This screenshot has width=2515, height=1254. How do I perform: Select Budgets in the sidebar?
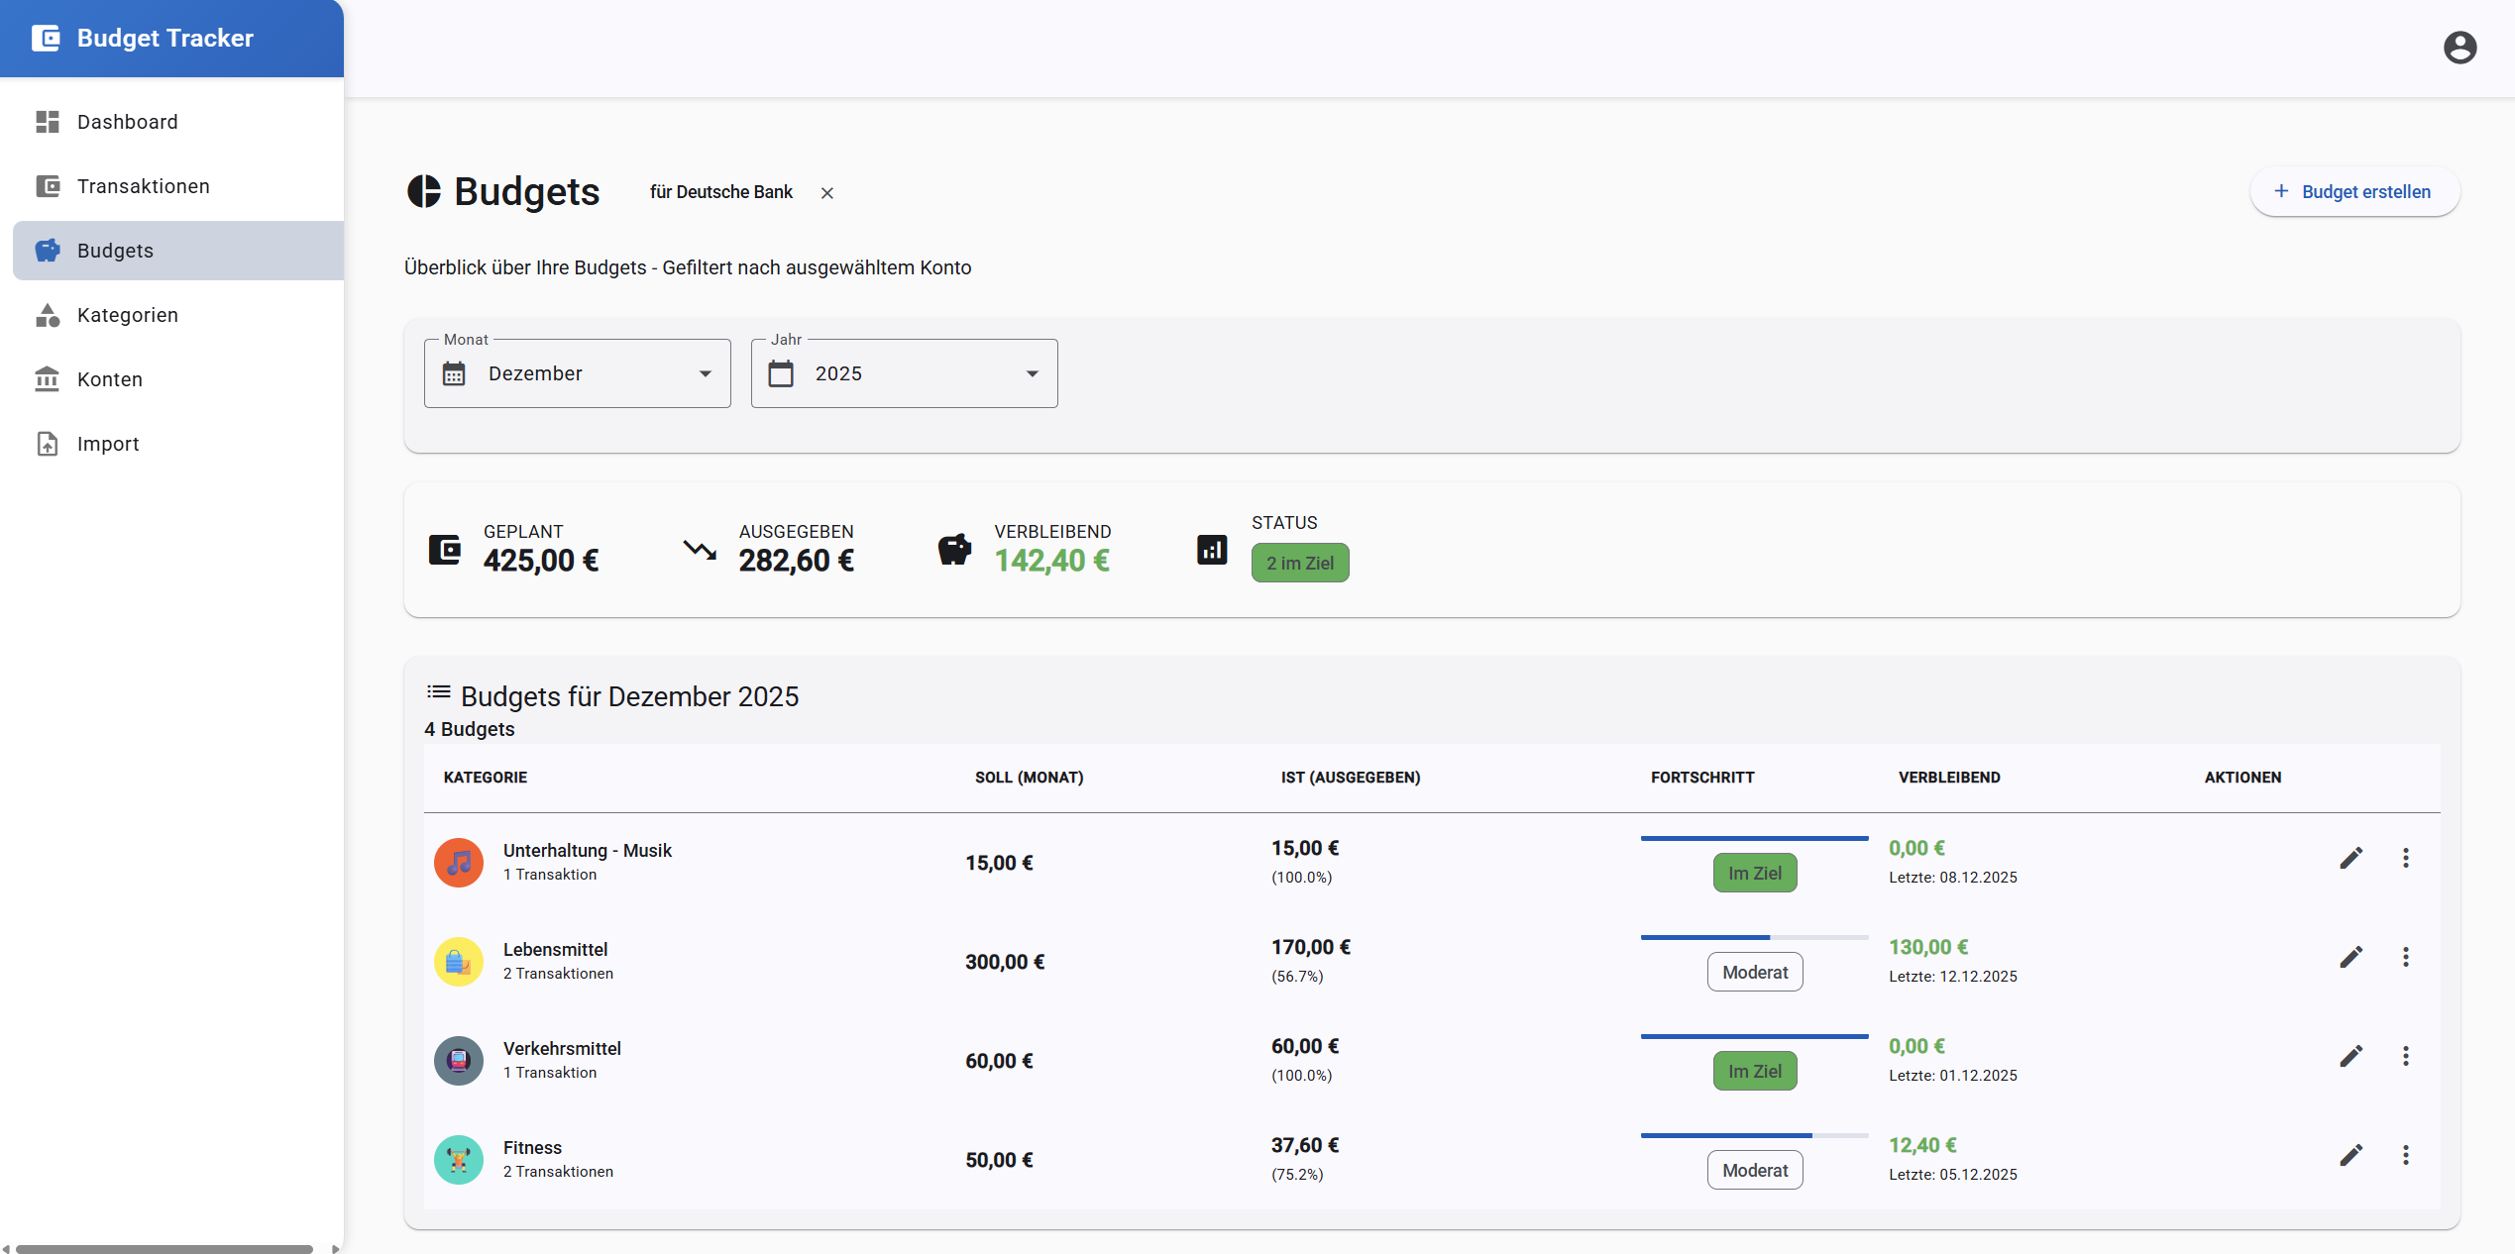[178, 251]
